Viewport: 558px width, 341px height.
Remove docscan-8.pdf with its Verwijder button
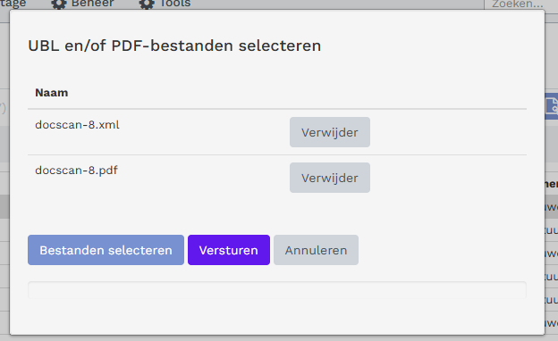330,178
